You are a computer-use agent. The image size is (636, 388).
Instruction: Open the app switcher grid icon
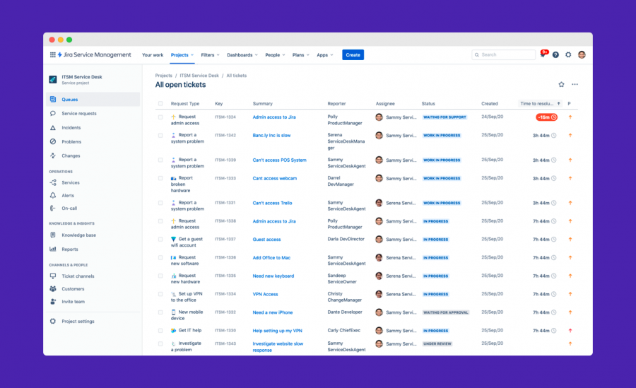pyautogui.click(x=53, y=55)
